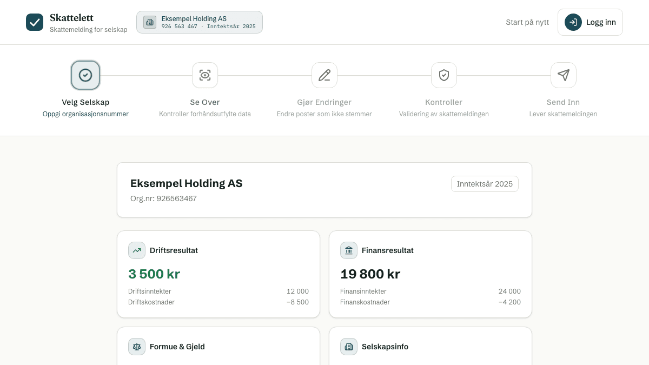Click the trend arrow icon beside Driftsresultat
Screen dimensions: 649x365
(x=137, y=250)
